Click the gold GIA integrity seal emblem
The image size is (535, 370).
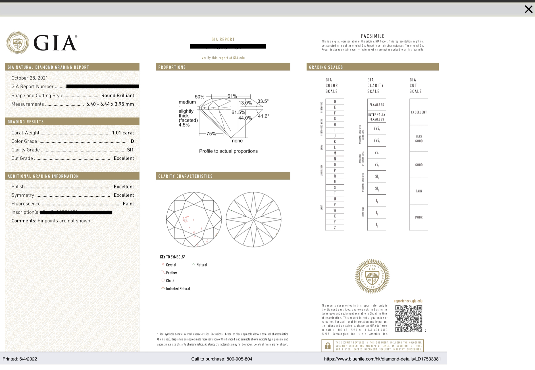372,276
